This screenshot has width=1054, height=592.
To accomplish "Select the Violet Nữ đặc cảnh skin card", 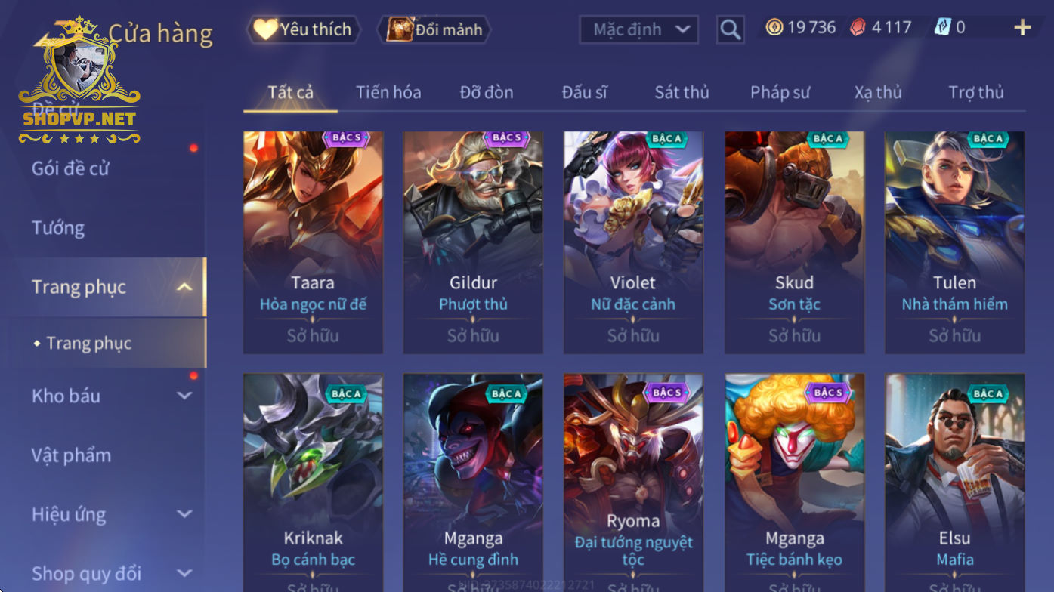I will (633, 242).
